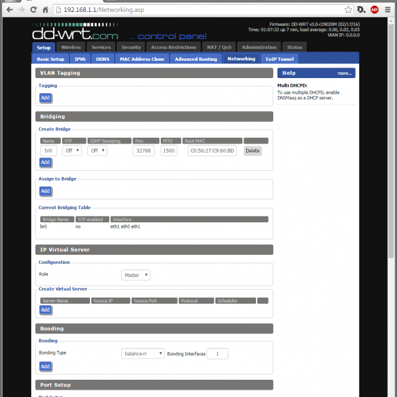The image size is (397, 397).
Task: Open the STP dropdown for br0
Action: tap(72, 151)
